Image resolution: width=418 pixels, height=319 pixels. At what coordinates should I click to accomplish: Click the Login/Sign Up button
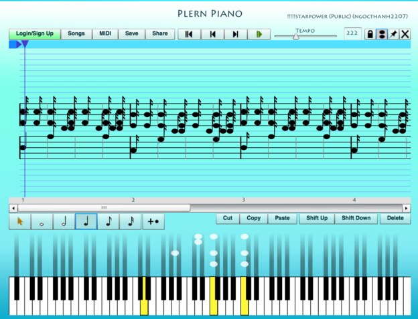pos(35,33)
